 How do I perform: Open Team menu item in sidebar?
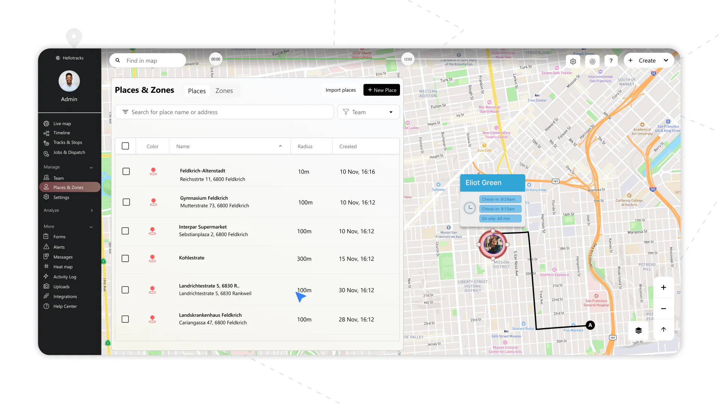point(58,178)
